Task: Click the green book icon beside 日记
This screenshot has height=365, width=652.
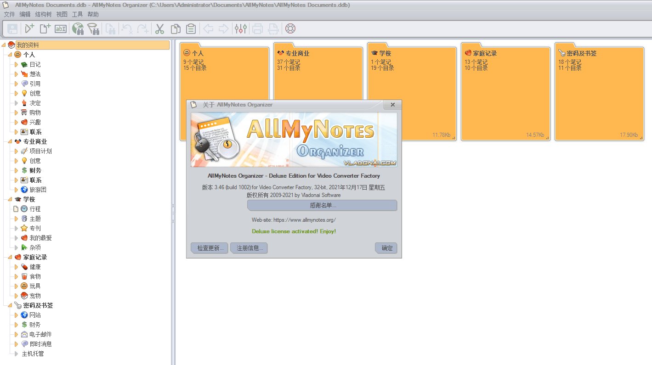Action: click(24, 64)
